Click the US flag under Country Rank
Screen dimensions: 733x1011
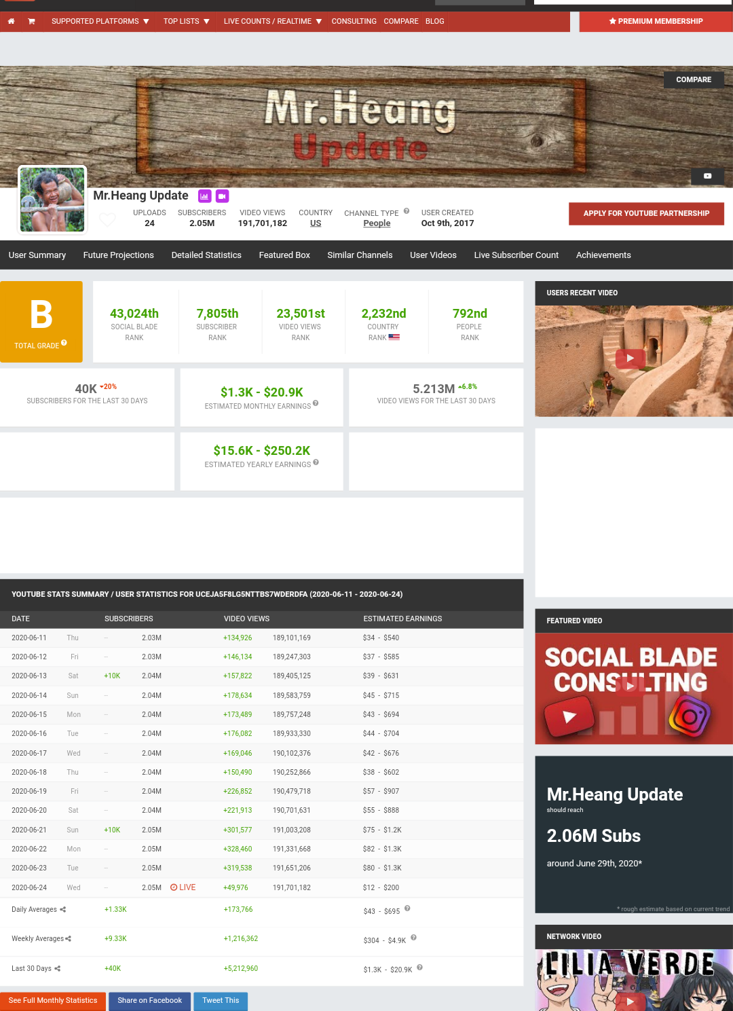(394, 337)
